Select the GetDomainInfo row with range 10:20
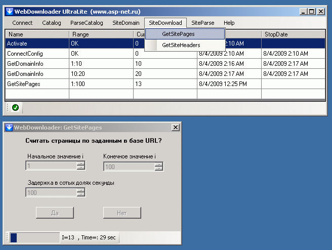This screenshot has height=250, width=332. (165, 74)
